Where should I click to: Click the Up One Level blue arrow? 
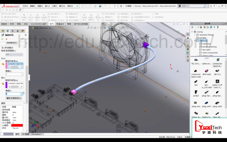pos(215,27)
